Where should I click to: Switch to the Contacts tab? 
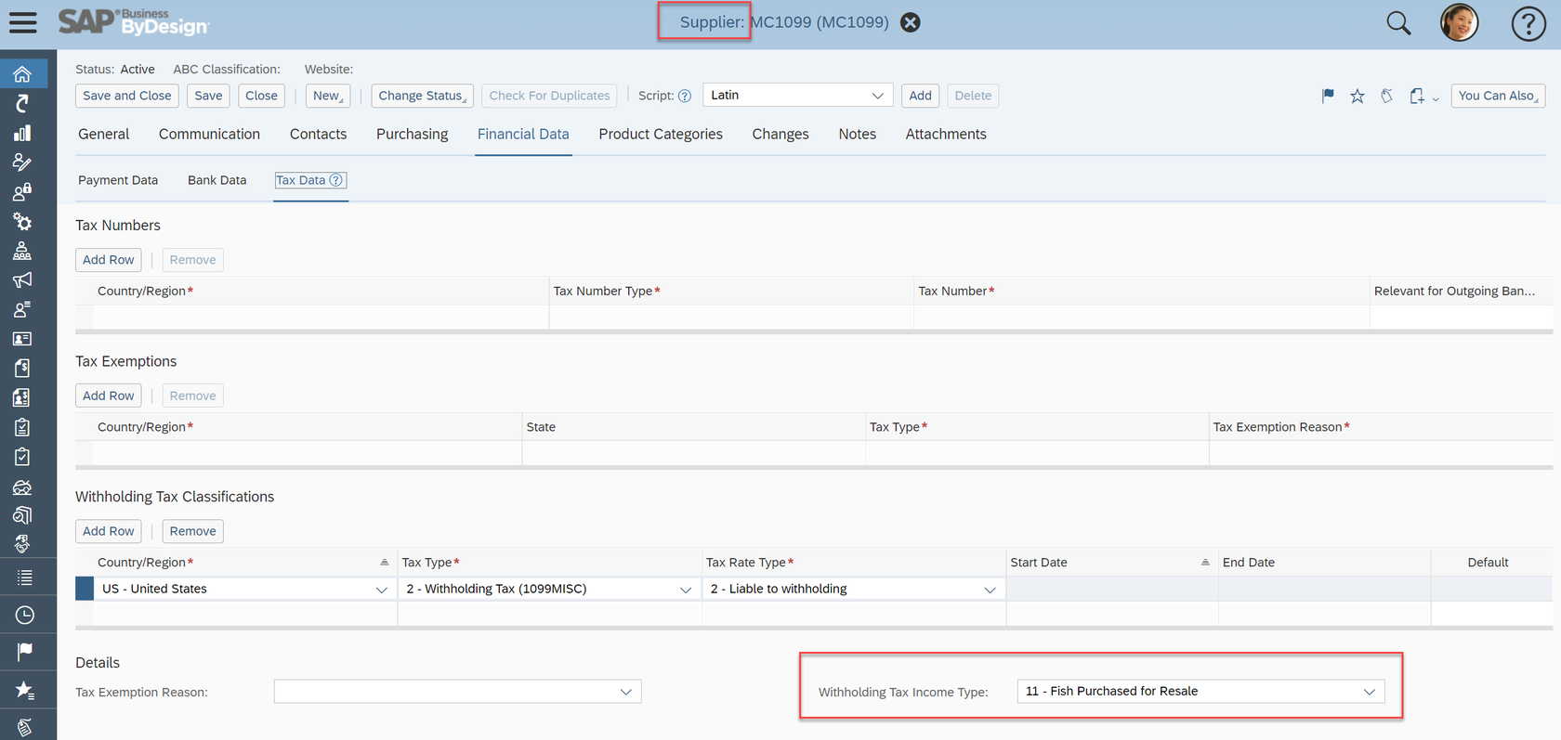318,134
